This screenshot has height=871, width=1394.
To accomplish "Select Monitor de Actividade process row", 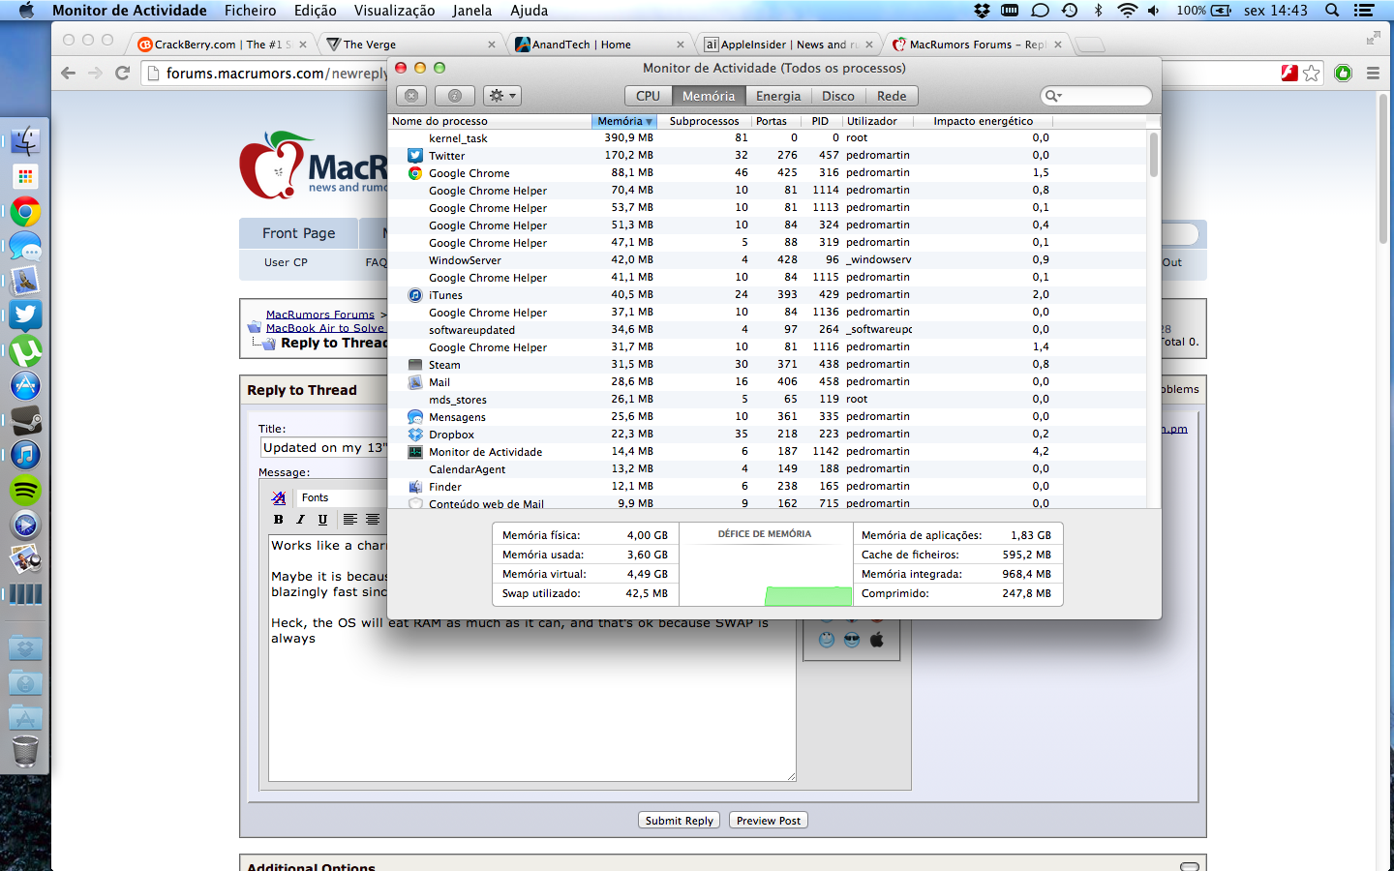I will (x=768, y=451).
